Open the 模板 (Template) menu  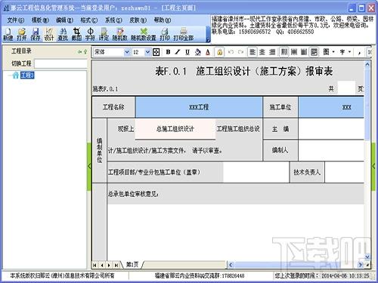pyautogui.click(x=40, y=20)
